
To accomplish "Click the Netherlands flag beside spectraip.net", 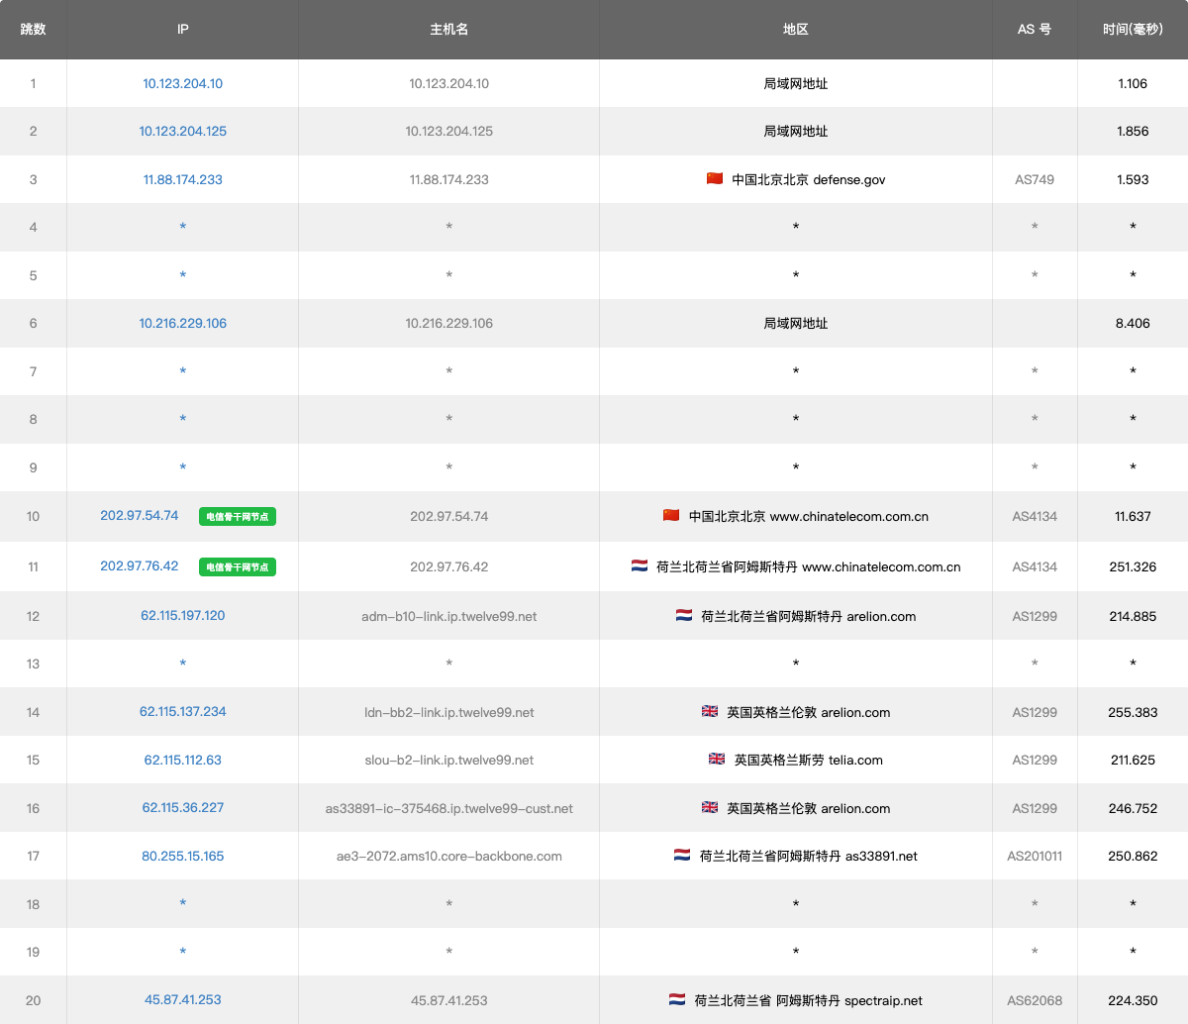I will pyautogui.click(x=677, y=1000).
